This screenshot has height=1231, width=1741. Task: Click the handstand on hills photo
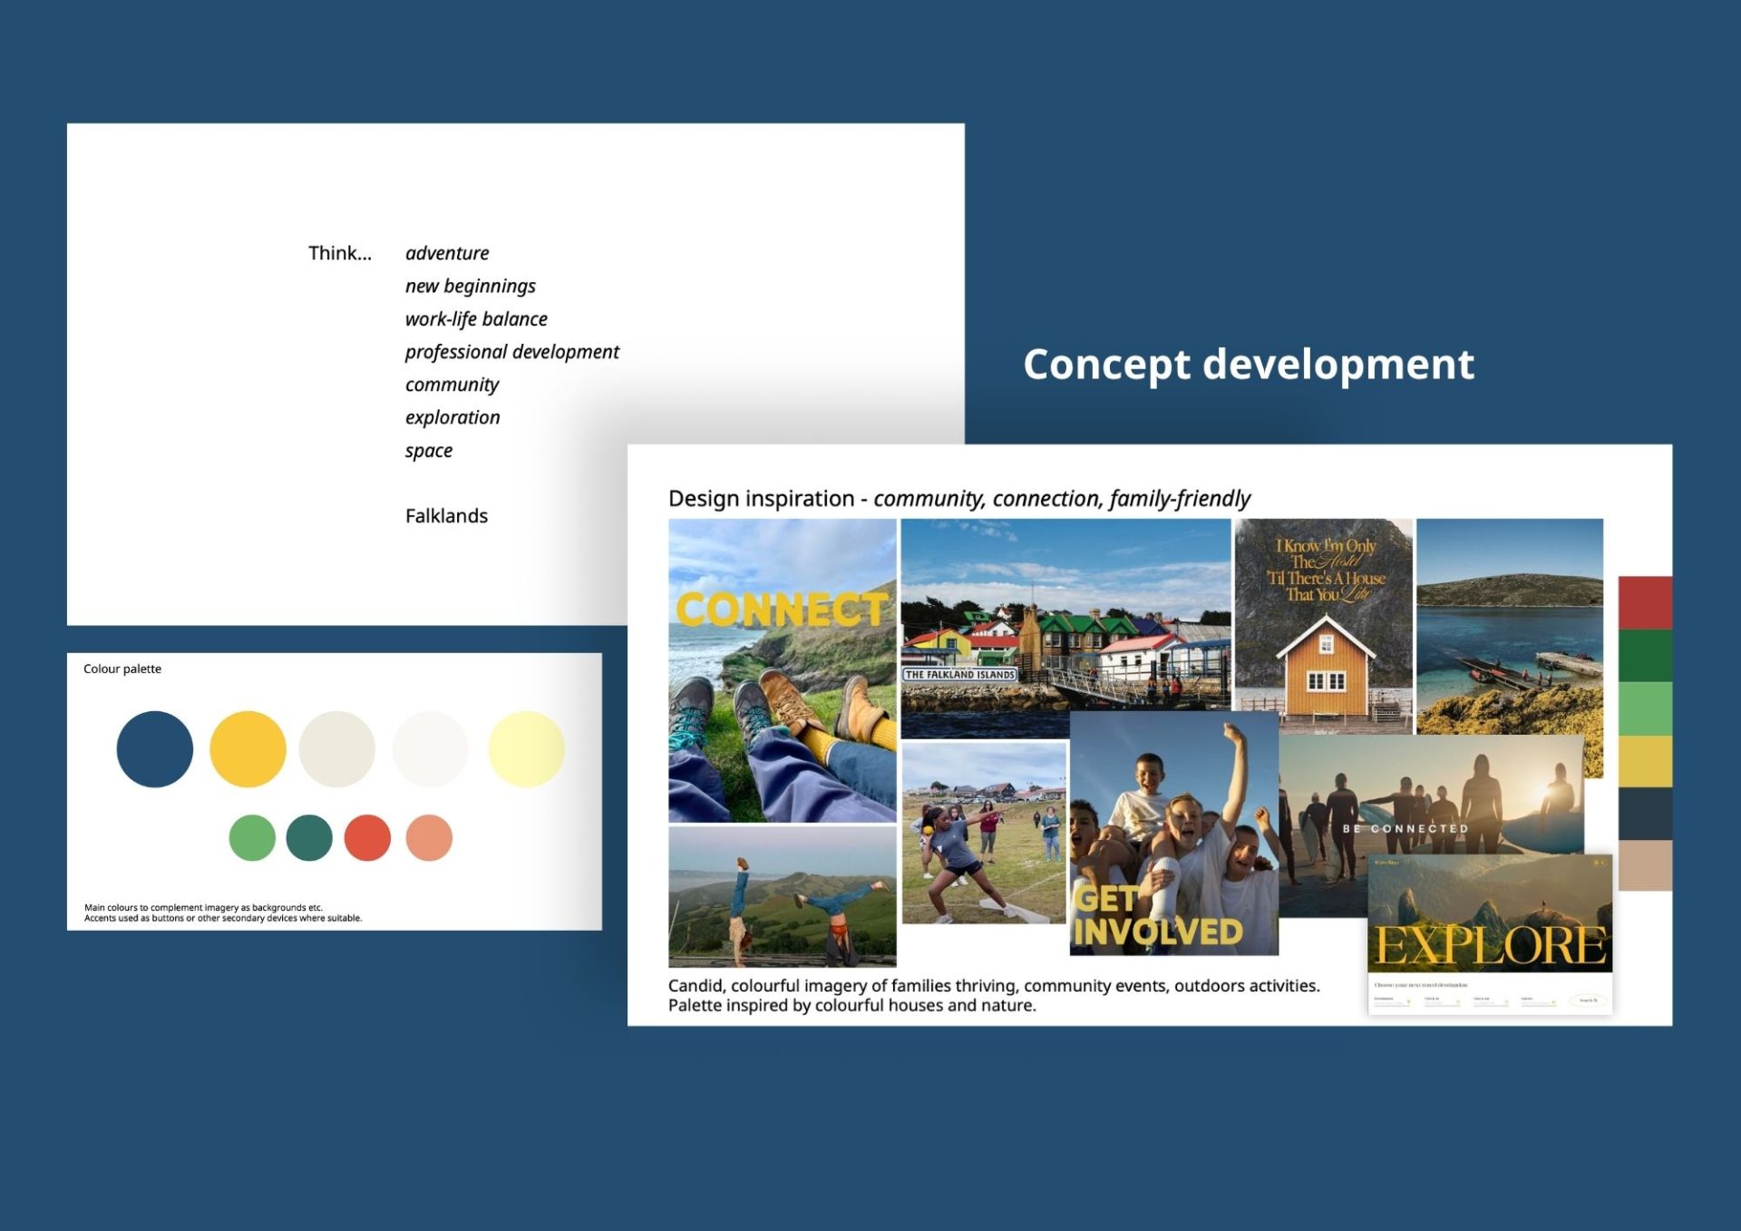(782, 896)
